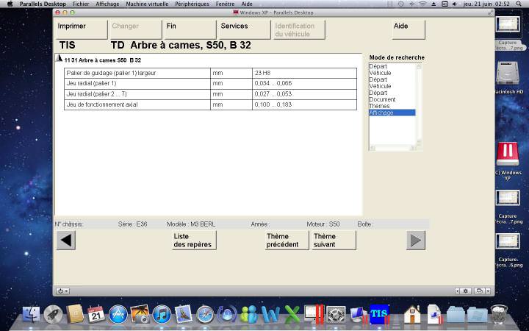Open System Preferences gear in Dock
Image resolution: width=529 pixels, height=331 pixels.
click(x=336, y=314)
